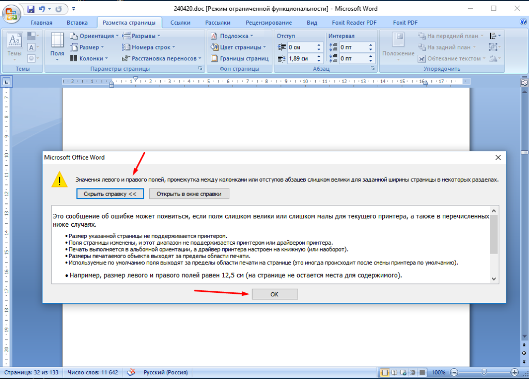Expand the Ориентация dropdown
The width and height of the screenshot is (529, 379).
point(94,36)
